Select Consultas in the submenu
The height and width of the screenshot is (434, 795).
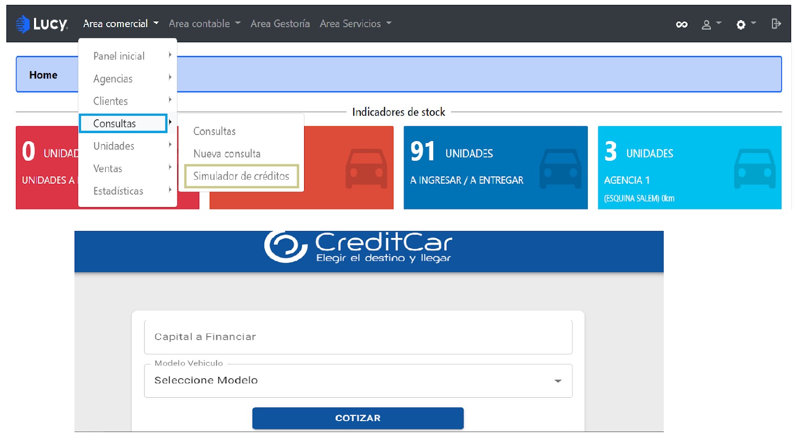pos(215,131)
